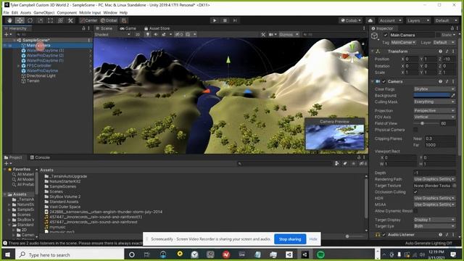Switch to the Game tab

(128, 28)
